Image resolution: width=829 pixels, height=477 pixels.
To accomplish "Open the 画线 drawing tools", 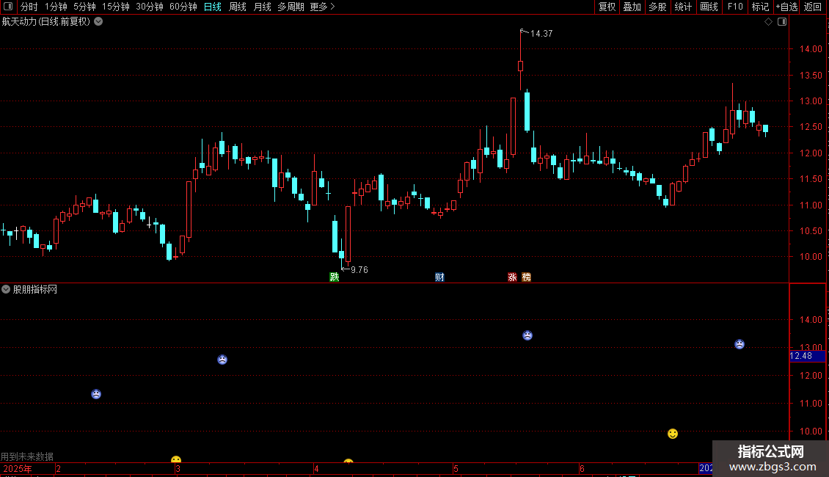I will pyautogui.click(x=709, y=7).
